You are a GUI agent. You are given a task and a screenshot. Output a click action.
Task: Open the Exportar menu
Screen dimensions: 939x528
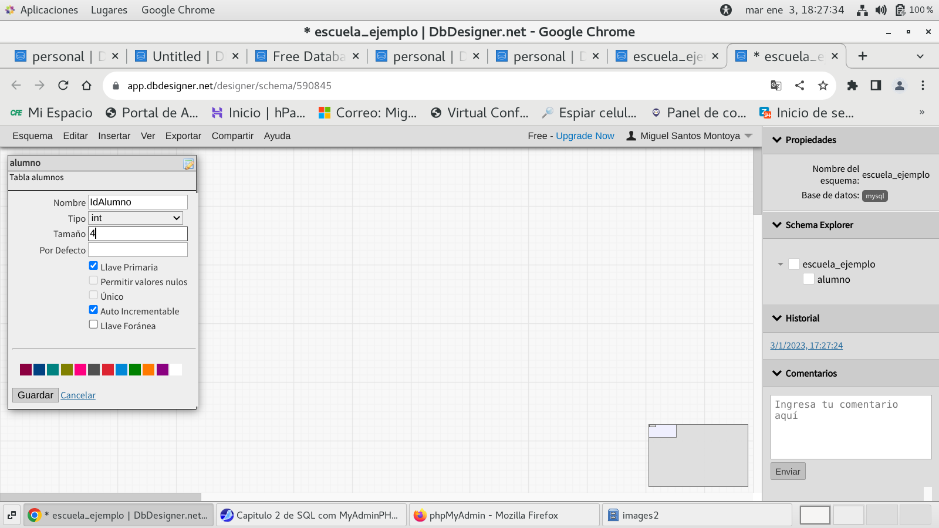(183, 136)
